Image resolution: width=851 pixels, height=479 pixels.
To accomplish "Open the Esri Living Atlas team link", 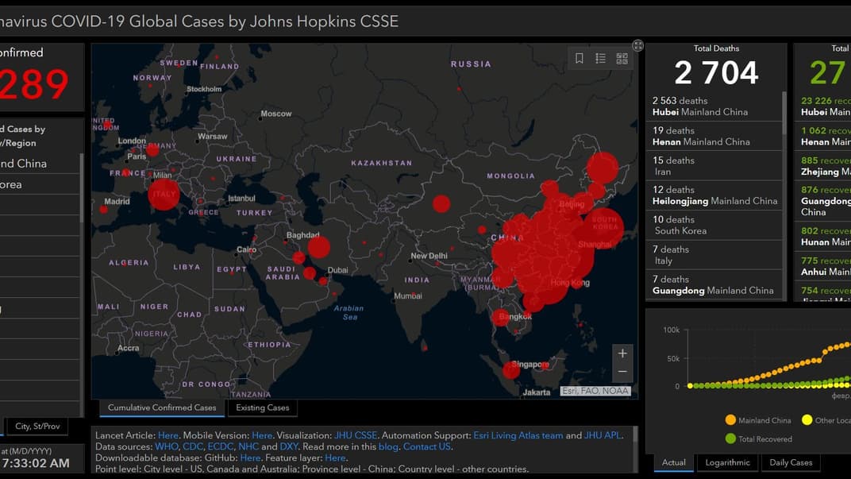I will click(x=518, y=435).
